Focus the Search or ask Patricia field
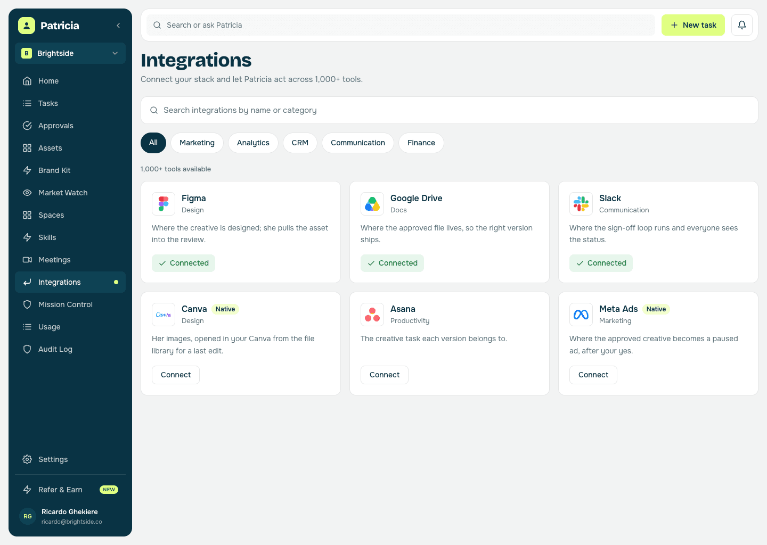The width and height of the screenshot is (767, 545). pyautogui.click(x=401, y=25)
